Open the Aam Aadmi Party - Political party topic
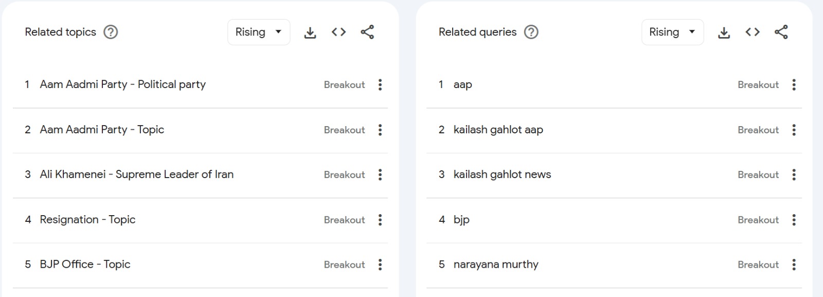 click(x=122, y=84)
